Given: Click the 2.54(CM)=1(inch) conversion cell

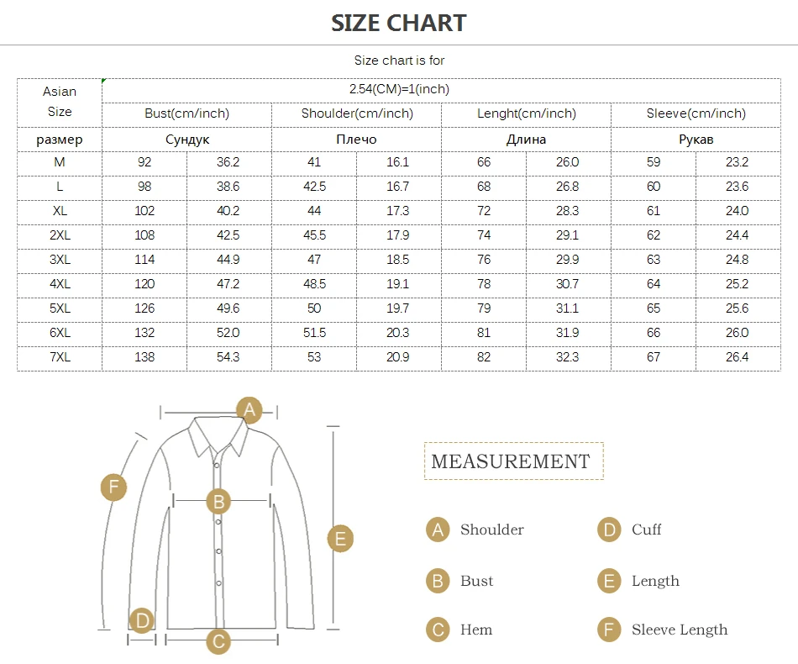Looking at the screenshot, I should 399,89.
